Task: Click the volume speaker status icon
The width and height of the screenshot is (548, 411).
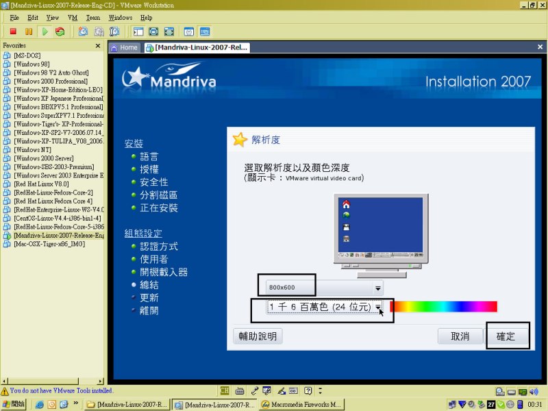Action: click(534, 391)
